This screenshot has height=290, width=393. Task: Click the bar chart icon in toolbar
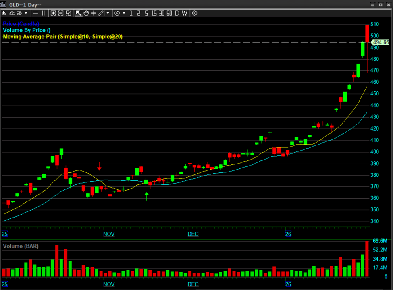click(x=4, y=13)
